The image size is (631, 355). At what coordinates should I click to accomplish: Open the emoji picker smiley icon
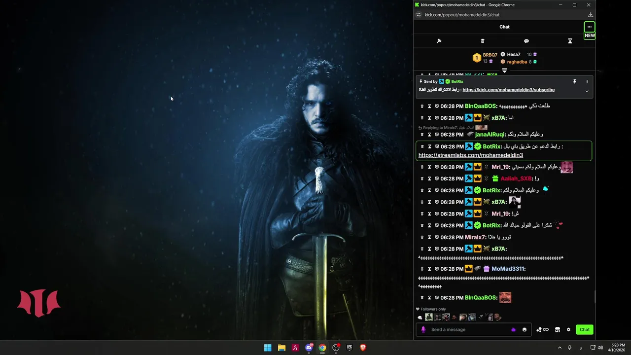pos(525,329)
